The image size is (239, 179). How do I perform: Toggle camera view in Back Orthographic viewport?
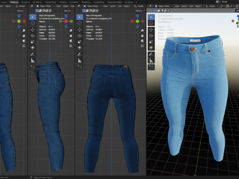142,41
